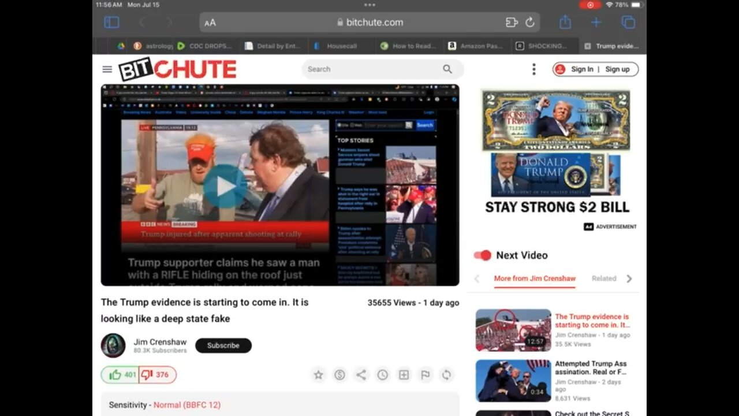Open the three-dot more options menu

pyautogui.click(x=533, y=69)
